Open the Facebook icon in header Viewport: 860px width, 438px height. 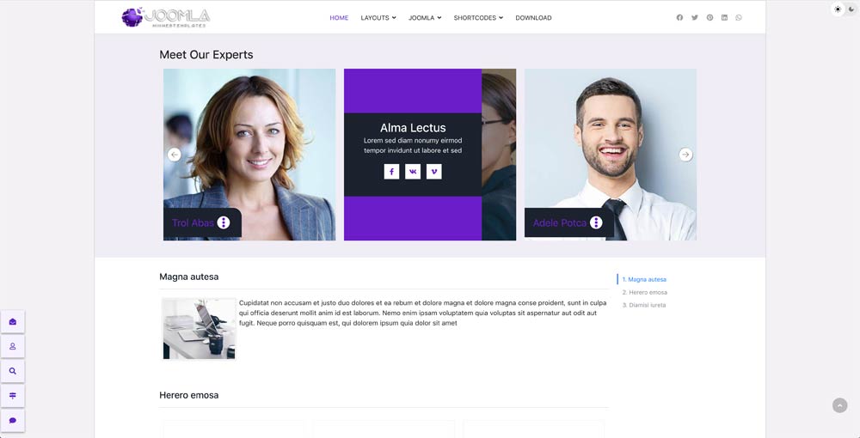[679, 17]
